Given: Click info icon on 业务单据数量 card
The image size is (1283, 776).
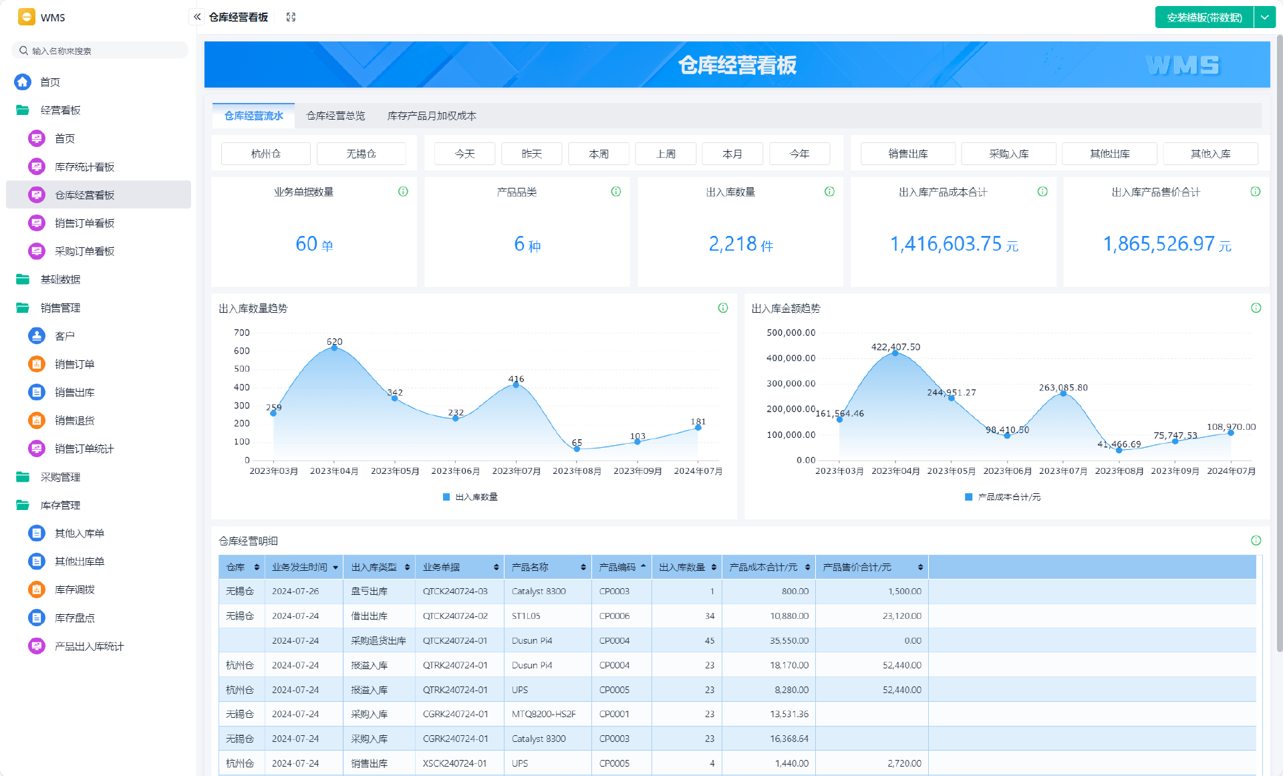Looking at the screenshot, I should click(x=403, y=192).
